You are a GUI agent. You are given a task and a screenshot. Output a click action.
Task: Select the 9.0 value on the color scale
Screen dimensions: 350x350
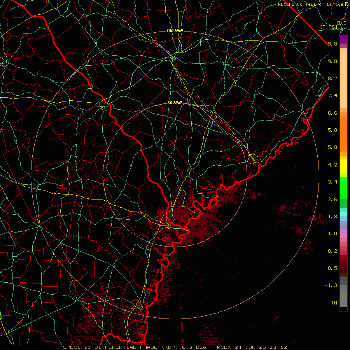click(x=332, y=61)
